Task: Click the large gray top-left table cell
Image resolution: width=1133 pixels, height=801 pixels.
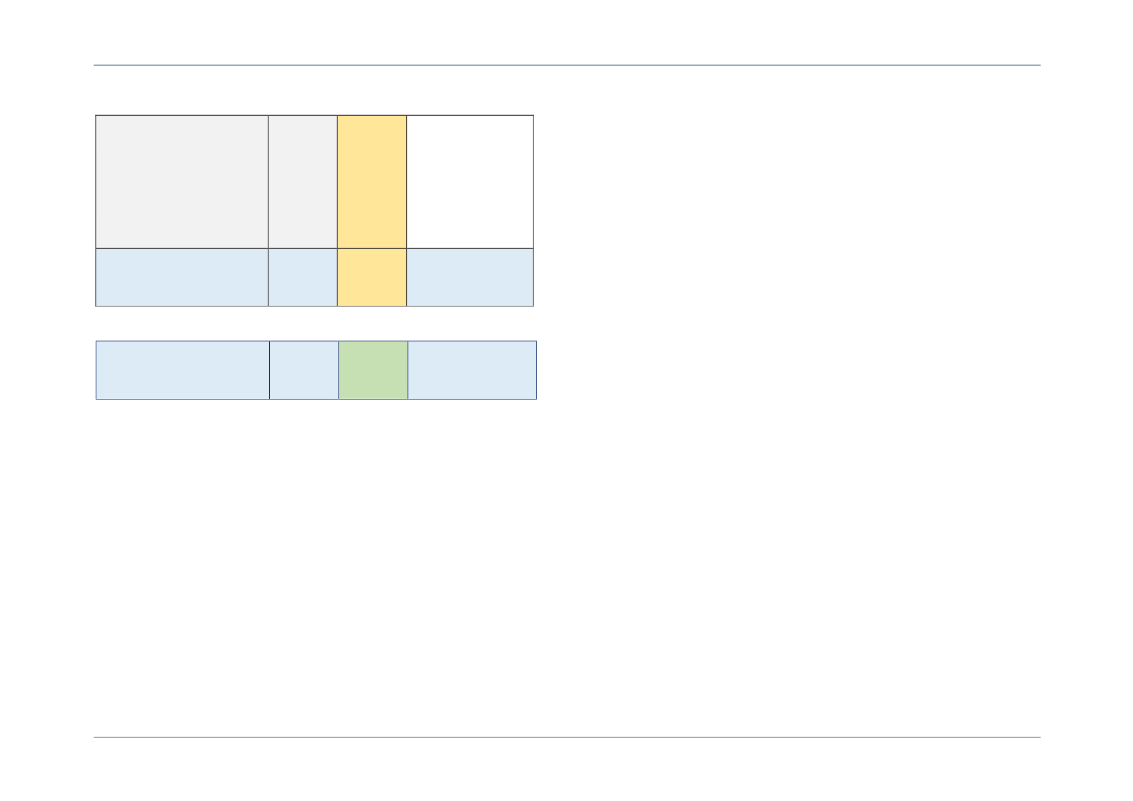Action: click(x=182, y=181)
